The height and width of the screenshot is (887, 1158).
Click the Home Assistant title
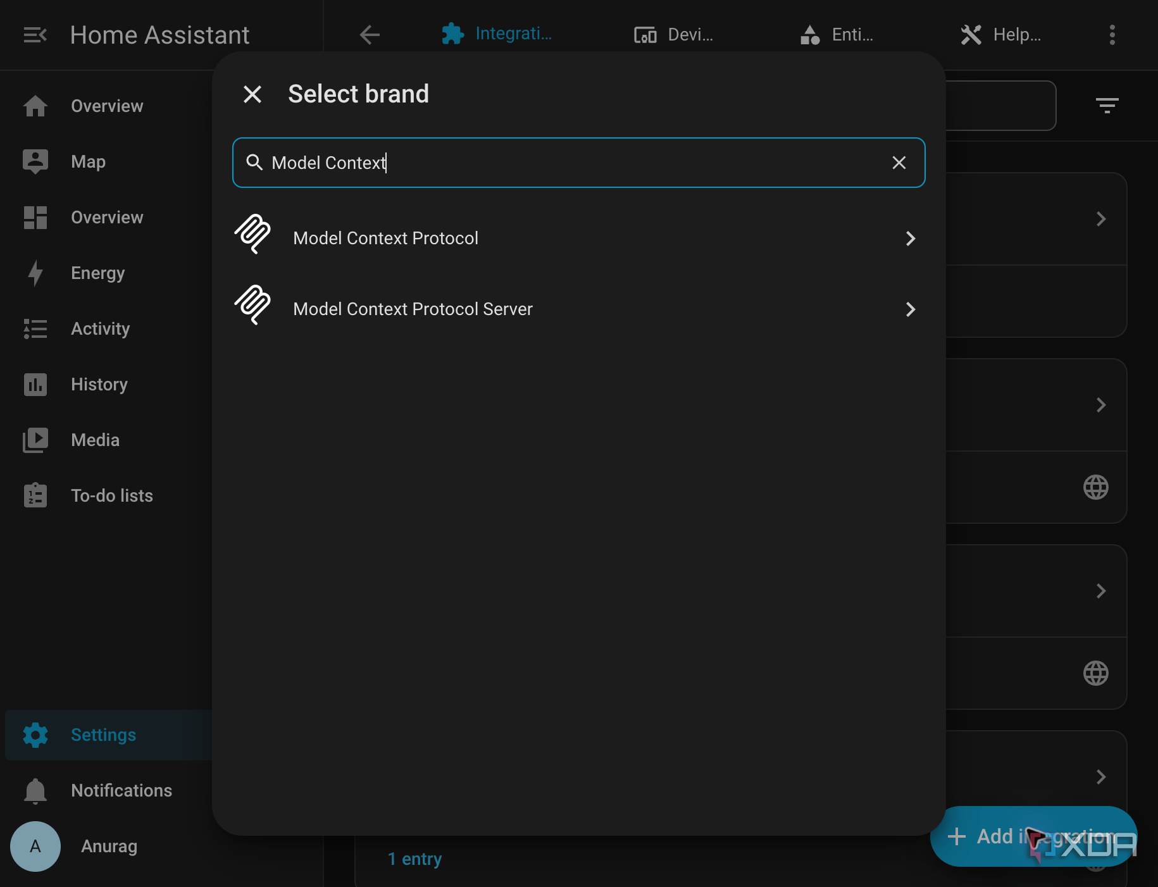coord(160,35)
